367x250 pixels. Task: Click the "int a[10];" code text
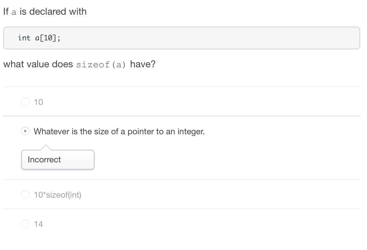click(39, 38)
